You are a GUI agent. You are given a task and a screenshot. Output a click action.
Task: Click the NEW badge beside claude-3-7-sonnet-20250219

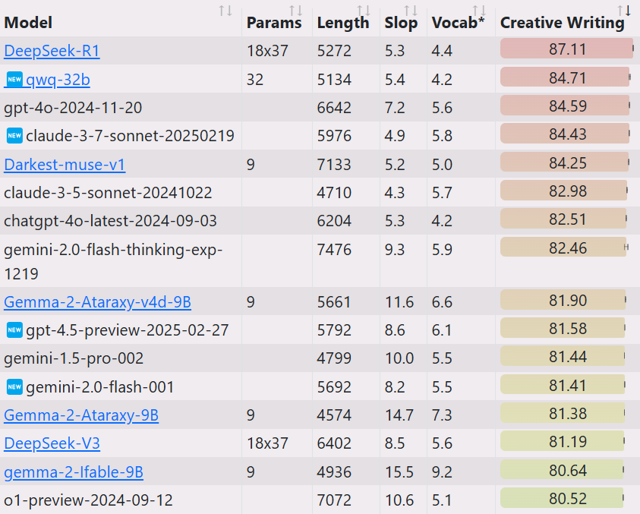(x=14, y=135)
